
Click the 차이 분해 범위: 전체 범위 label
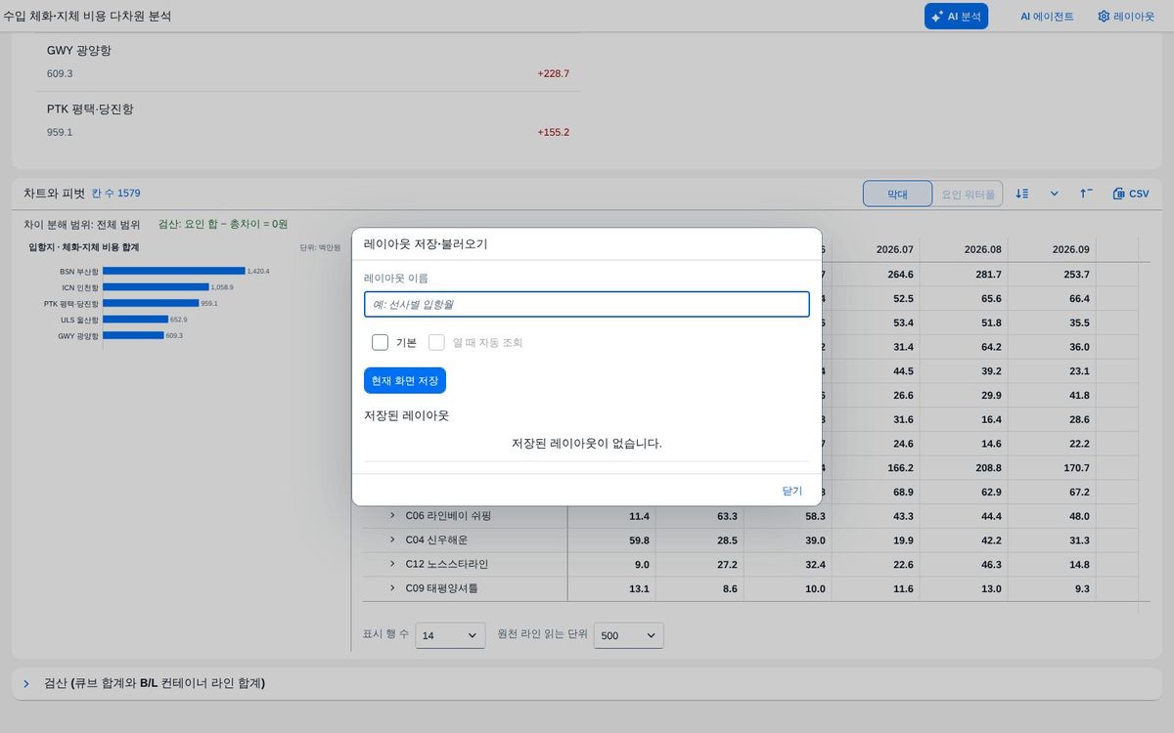pos(82,224)
